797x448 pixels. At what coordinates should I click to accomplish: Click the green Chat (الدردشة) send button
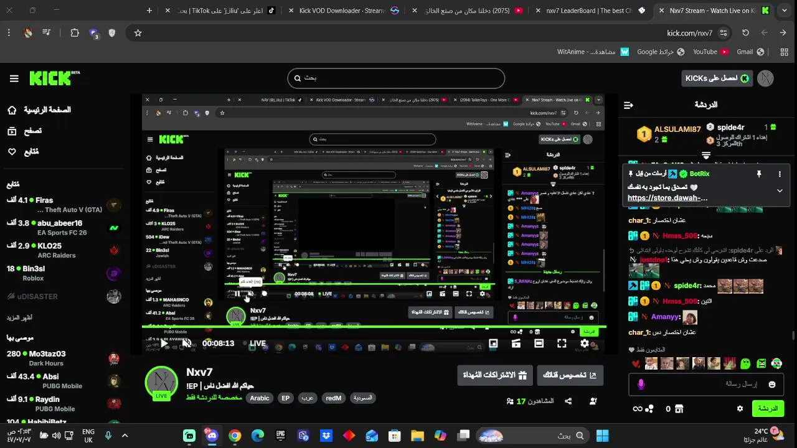[768, 409]
